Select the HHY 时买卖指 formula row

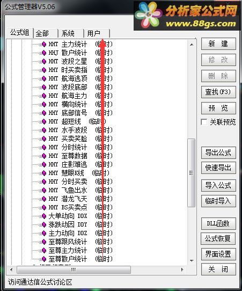click(x=80, y=70)
